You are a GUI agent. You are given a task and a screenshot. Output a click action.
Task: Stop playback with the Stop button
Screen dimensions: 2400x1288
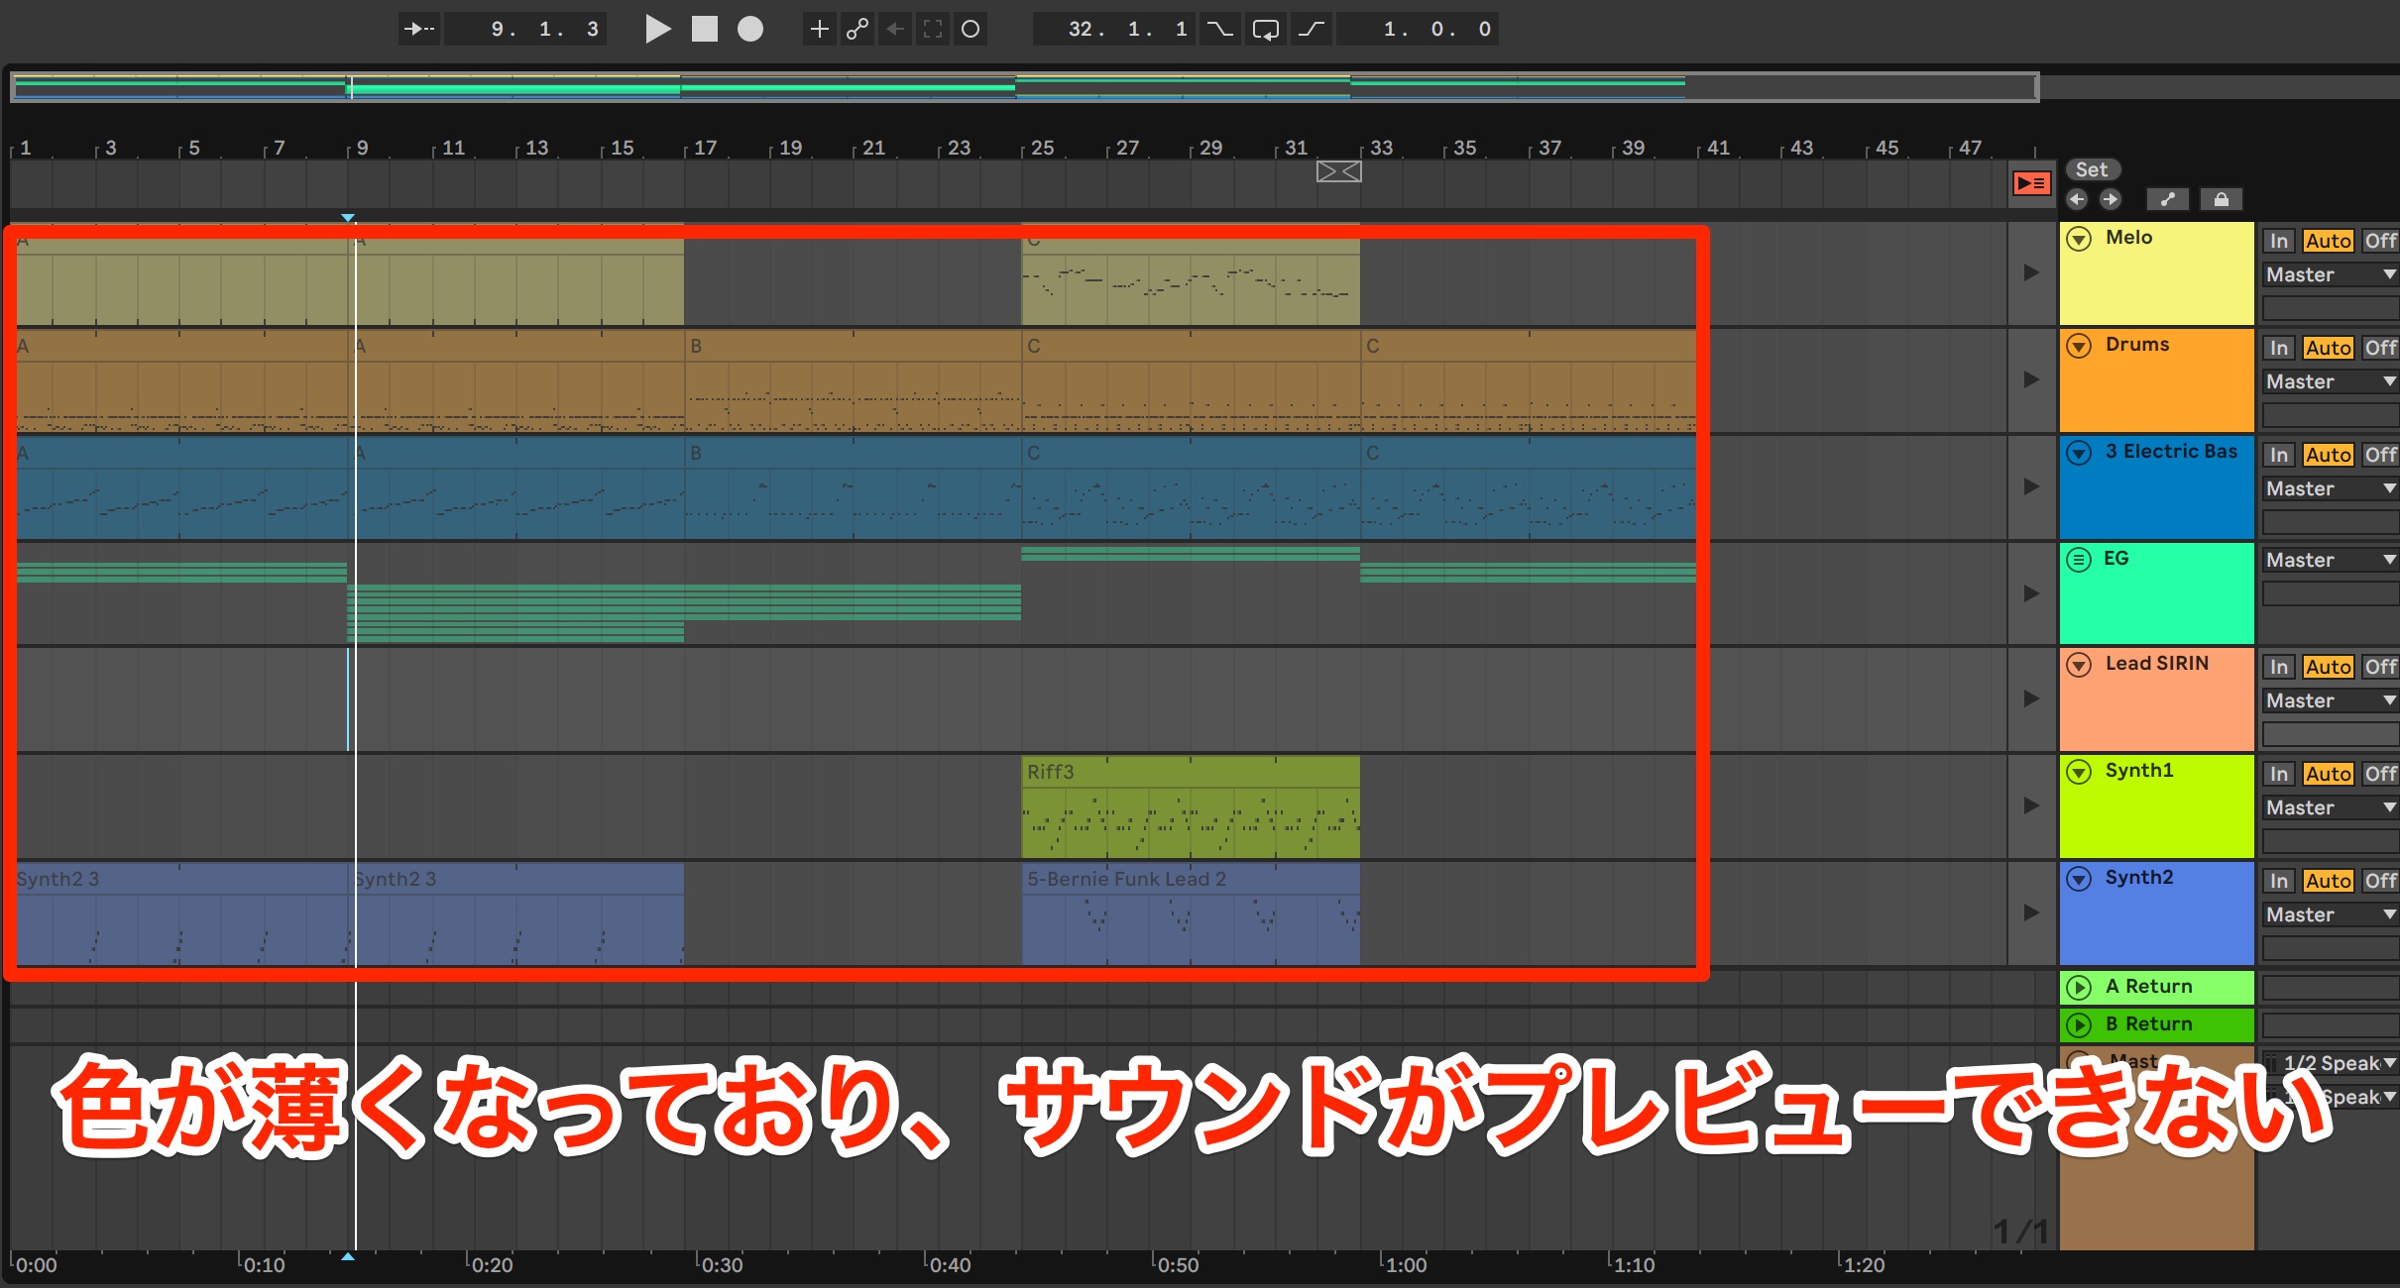coord(705,29)
